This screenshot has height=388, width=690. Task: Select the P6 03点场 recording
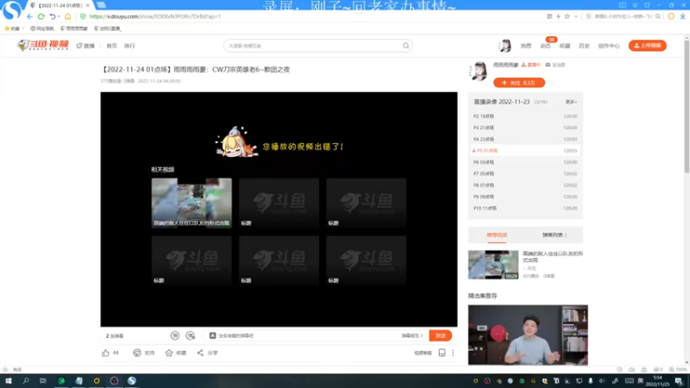click(525, 162)
